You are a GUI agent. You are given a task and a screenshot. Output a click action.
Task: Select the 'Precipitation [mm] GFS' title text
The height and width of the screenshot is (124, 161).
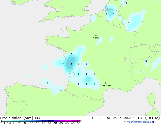(x=21, y=118)
